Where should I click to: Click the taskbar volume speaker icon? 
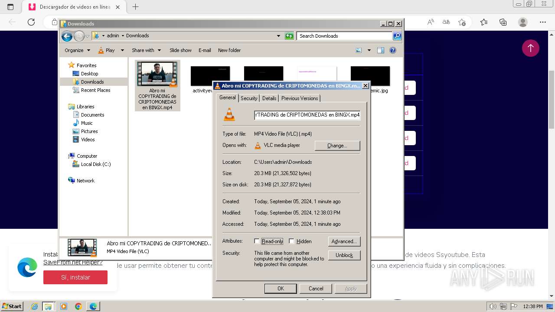click(493, 306)
